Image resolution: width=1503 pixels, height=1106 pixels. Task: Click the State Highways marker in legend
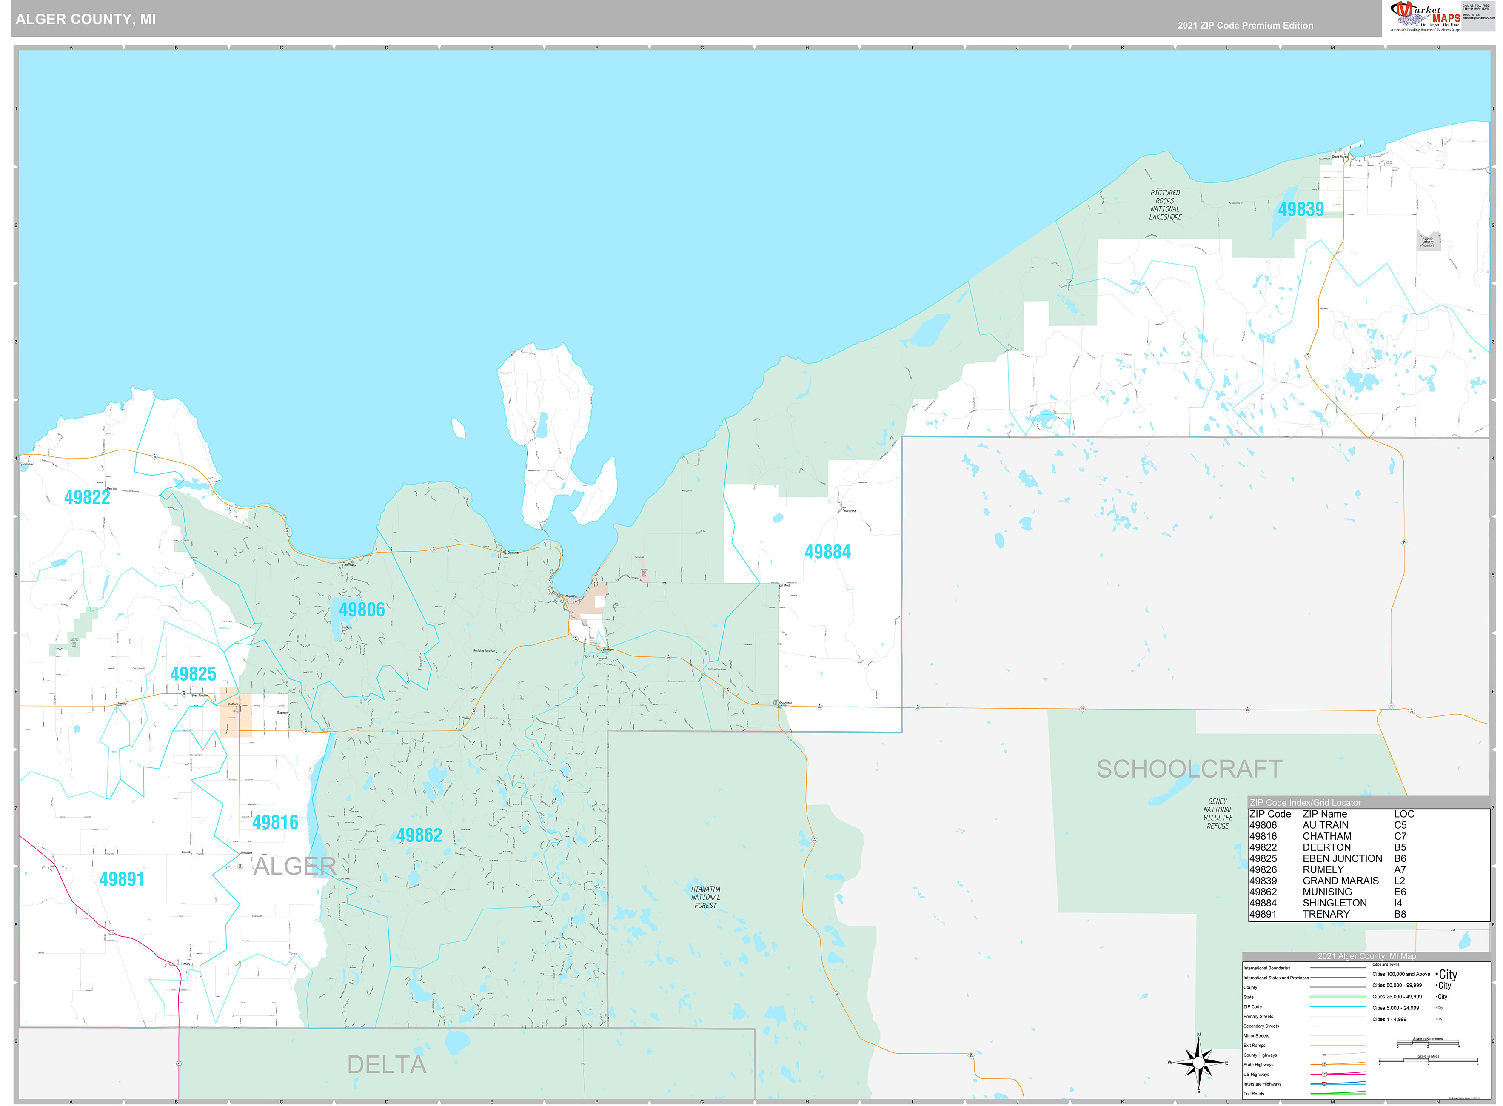tap(1324, 1064)
